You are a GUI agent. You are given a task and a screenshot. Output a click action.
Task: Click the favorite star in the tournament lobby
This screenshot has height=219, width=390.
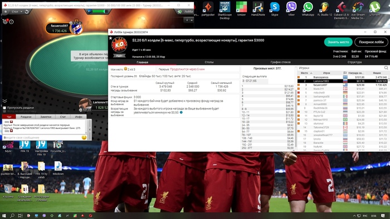[x=111, y=38]
